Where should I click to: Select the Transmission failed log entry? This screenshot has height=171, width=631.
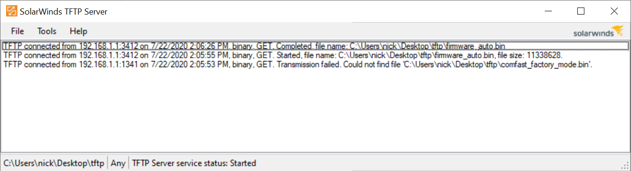[x=315, y=64]
